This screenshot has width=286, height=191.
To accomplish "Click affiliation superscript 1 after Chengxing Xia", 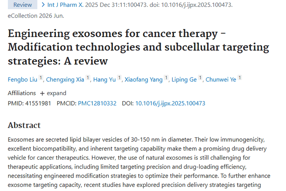I will [88, 78].
